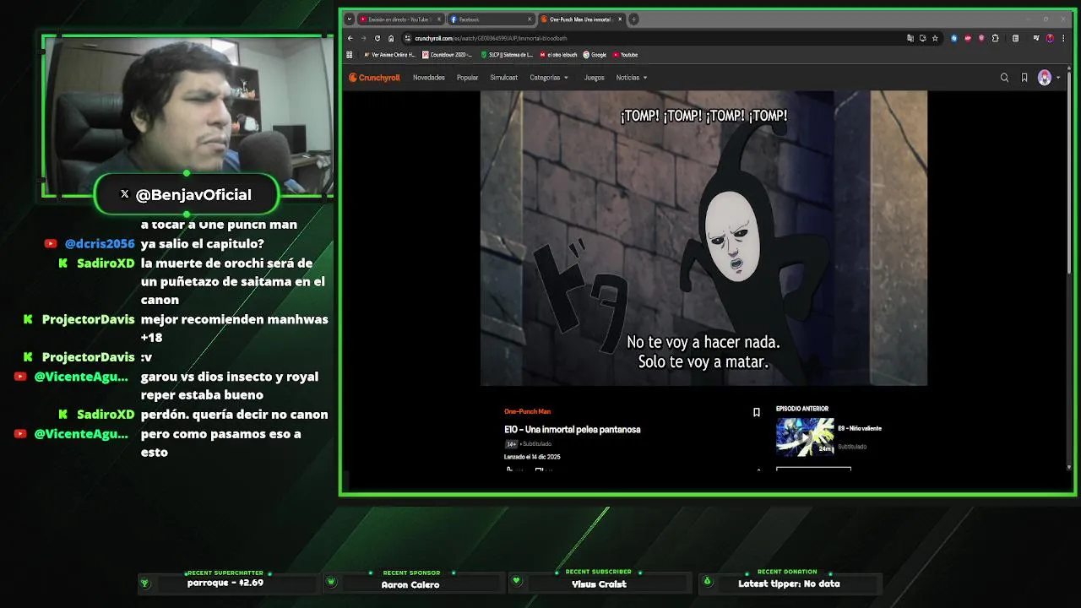Play the E9 Niño valiente thumbnail
The height and width of the screenshot is (608, 1081).
(x=805, y=437)
